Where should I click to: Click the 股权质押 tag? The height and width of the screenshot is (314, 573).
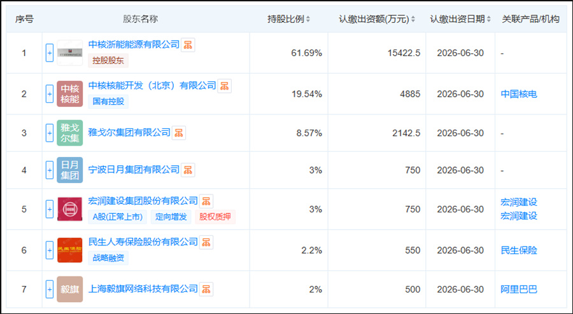[215, 217]
